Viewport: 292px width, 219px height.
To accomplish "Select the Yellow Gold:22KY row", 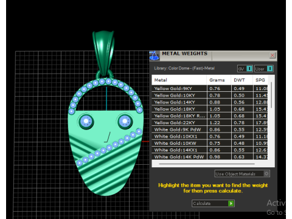I will pos(210,123).
